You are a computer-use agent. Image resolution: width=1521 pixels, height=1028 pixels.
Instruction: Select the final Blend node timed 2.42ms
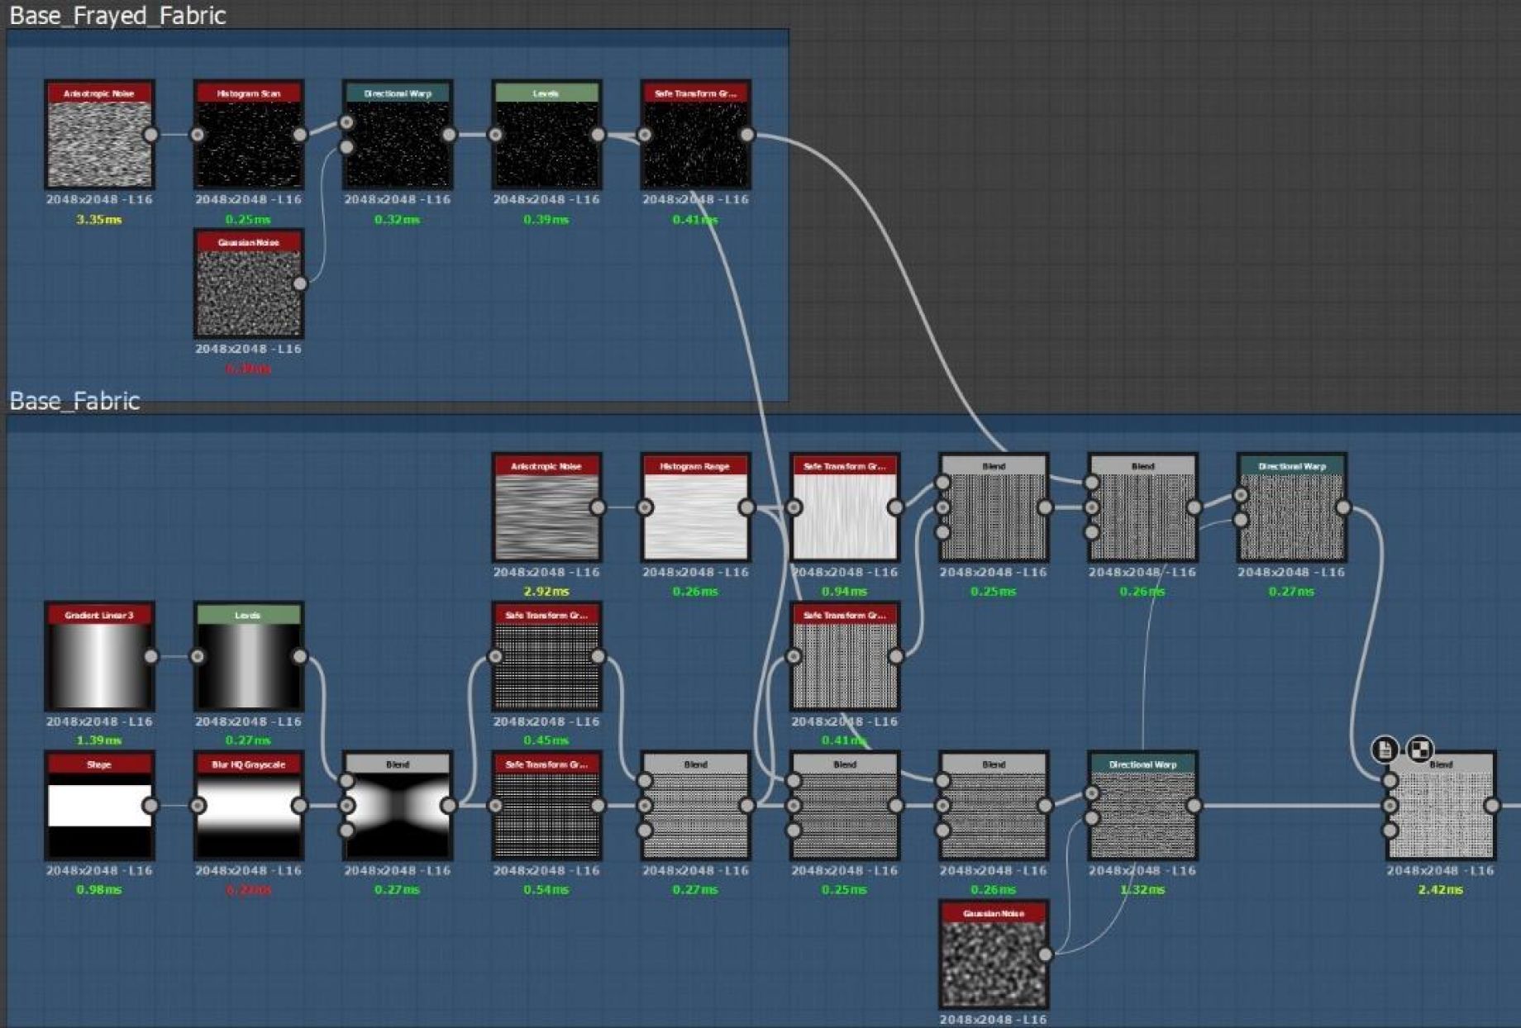tap(1441, 806)
